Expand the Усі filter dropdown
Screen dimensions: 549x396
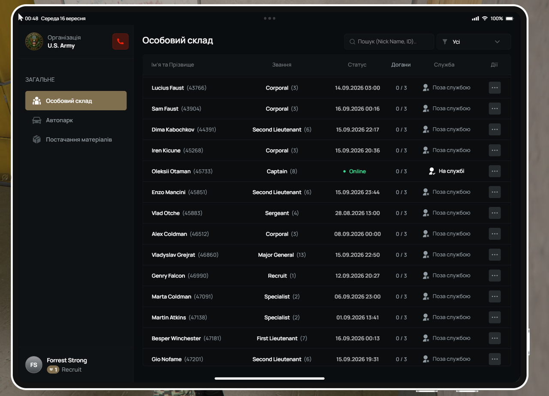[x=474, y=42]
